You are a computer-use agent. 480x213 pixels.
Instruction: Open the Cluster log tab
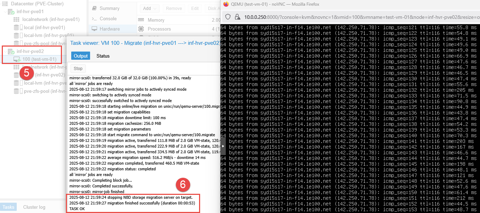click(34, 207)
